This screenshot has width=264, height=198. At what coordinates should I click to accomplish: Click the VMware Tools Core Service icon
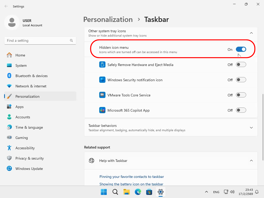(102, 95)
